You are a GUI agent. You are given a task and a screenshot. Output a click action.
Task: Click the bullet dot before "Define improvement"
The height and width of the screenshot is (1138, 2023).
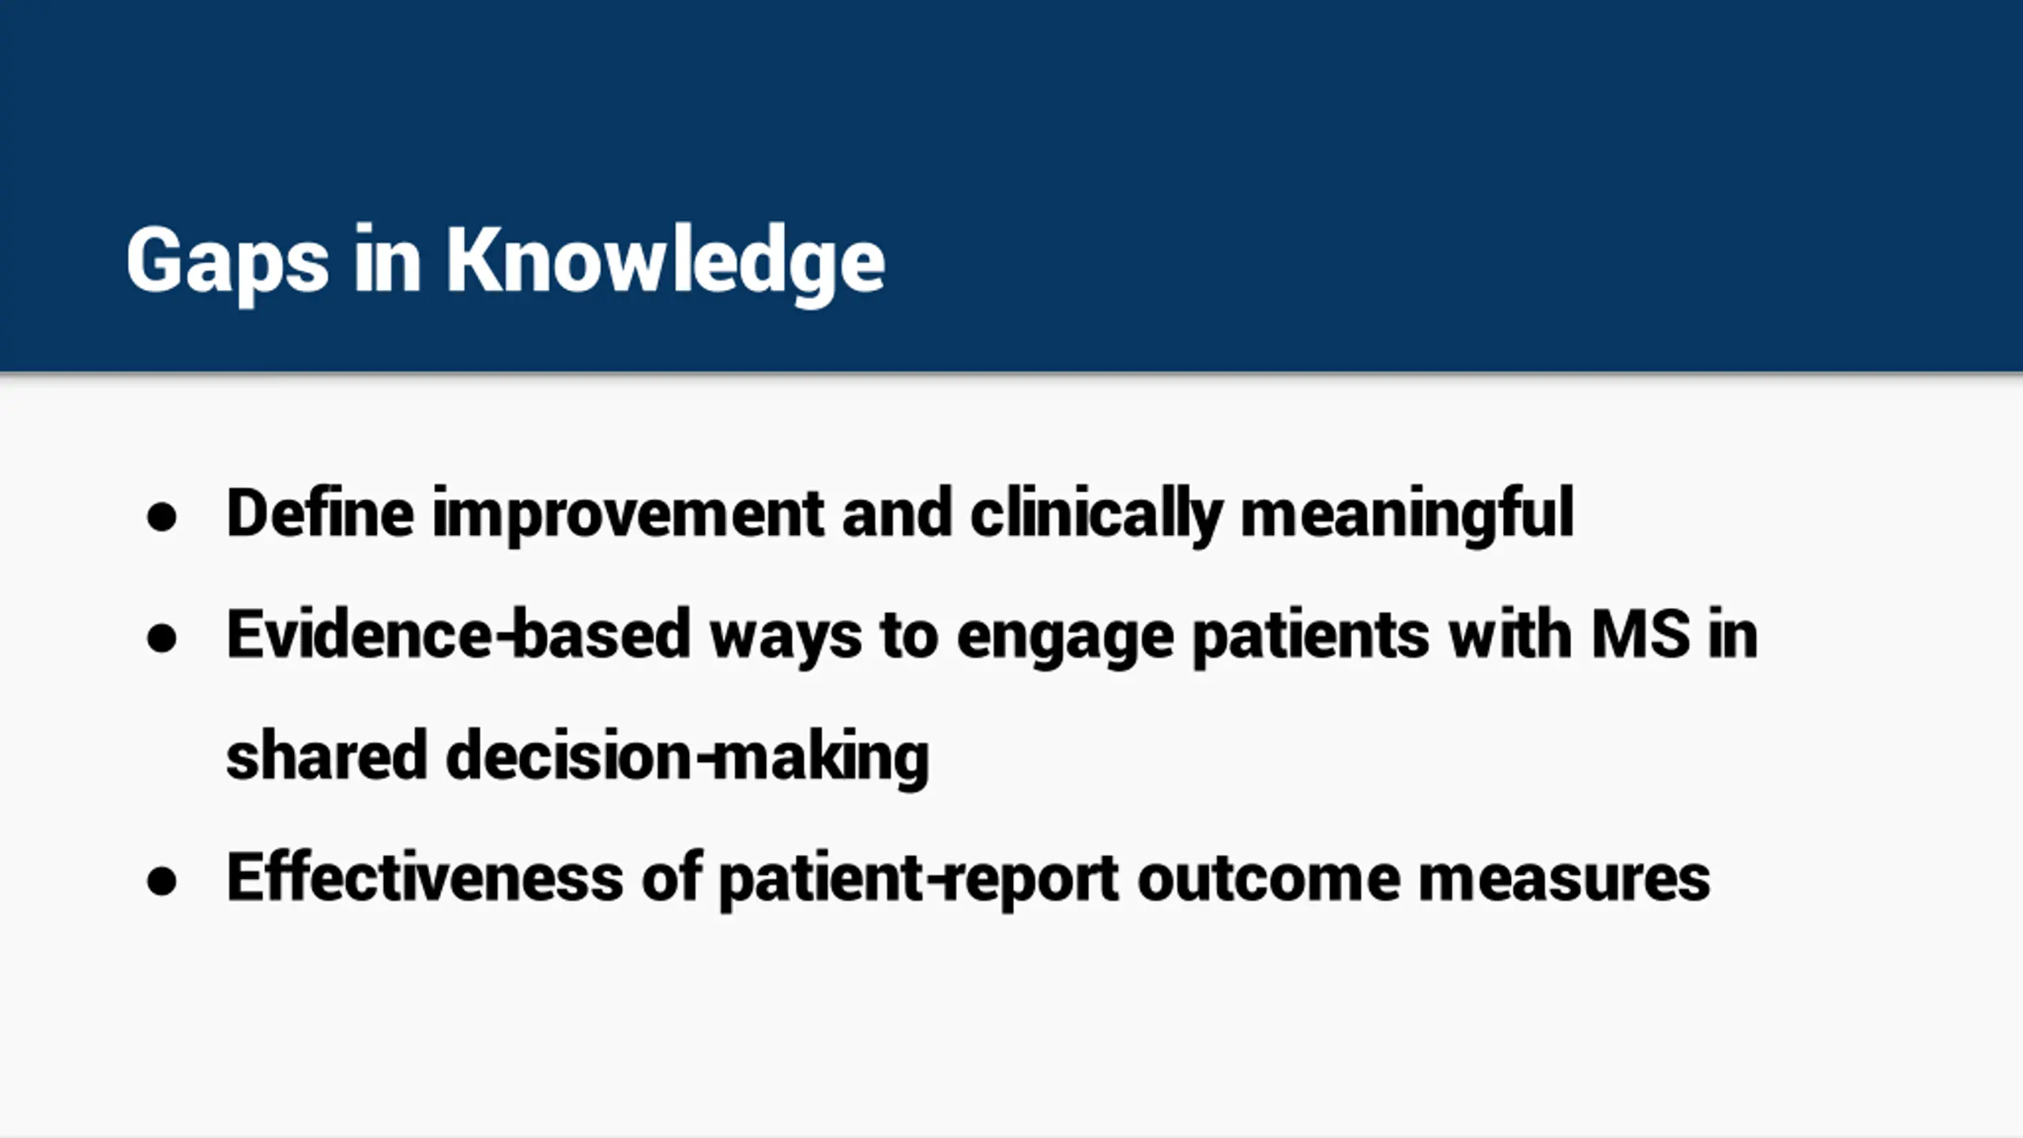click(x=161, y=518)
